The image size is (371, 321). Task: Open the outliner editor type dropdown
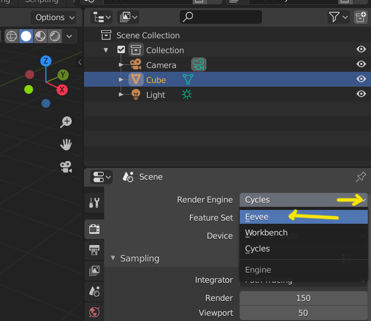[102, 17]
